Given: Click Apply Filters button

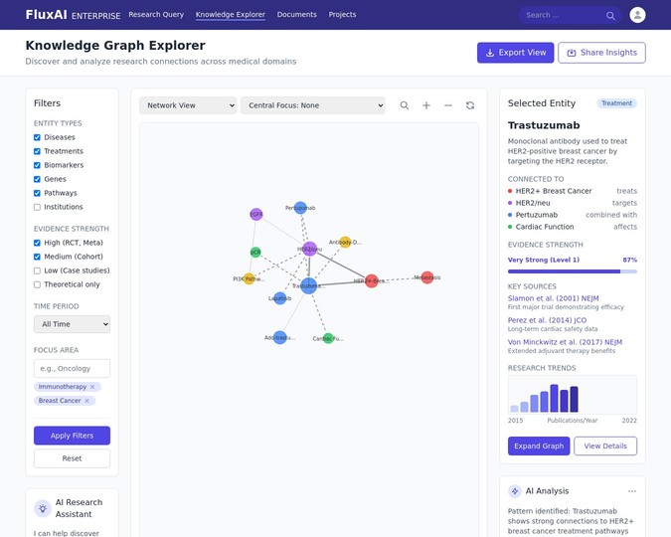Looking at the screenshot, I should pos(72,436).
